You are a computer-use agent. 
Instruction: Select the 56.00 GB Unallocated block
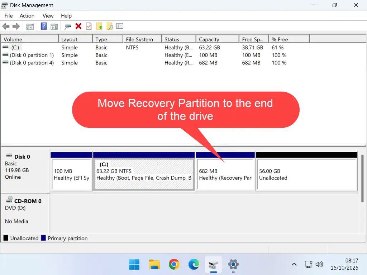tap(307, 175)
